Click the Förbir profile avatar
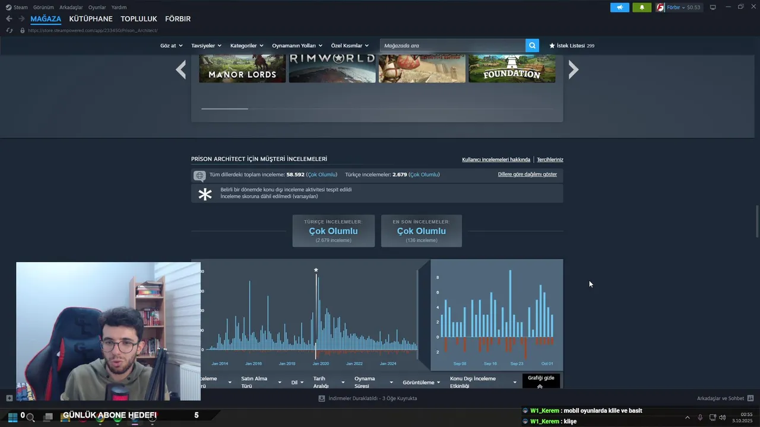Viewport: 760px width, 427px height. coord(660,7)
